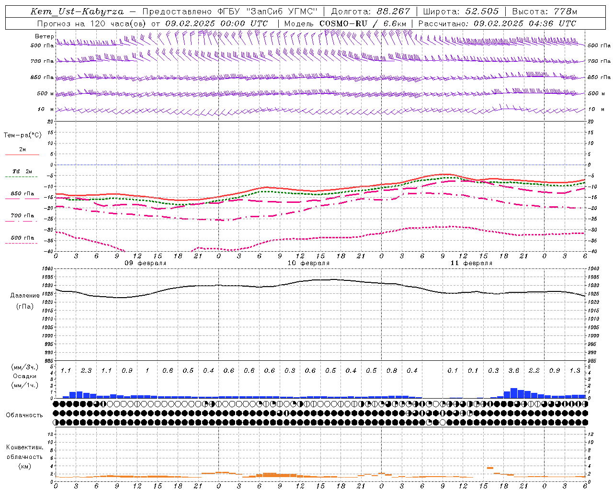The width and height of the screenshot is (613, 490).
Task: Click the 1.3 precipitation total value
Action: 575,371
